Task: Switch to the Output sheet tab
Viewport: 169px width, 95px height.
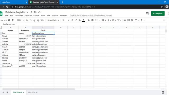Action: (x=31, y=92)
